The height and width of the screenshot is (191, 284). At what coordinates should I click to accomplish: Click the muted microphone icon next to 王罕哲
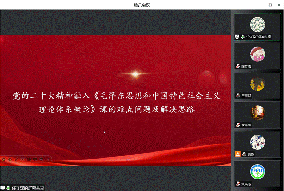click(238, 96)
